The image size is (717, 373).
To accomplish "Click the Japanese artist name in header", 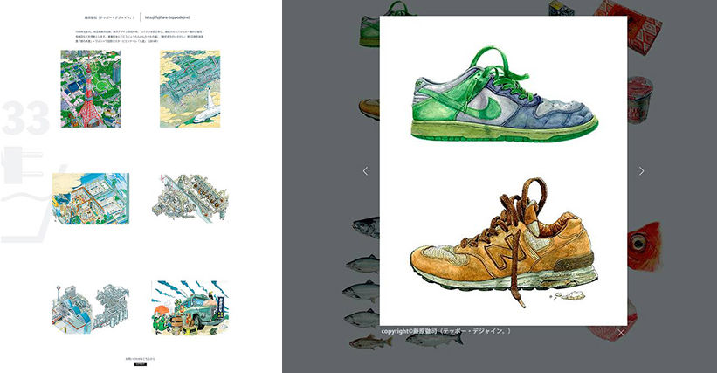I will tap(109, 17).
